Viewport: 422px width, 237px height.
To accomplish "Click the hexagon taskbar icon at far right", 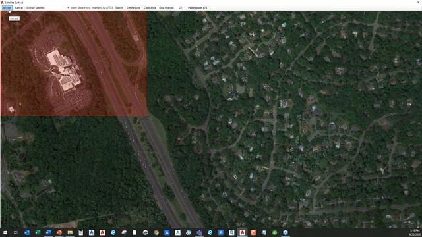I will [286, 232].
